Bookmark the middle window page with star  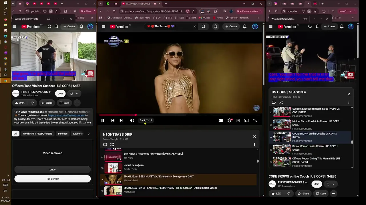coord(193,11)
